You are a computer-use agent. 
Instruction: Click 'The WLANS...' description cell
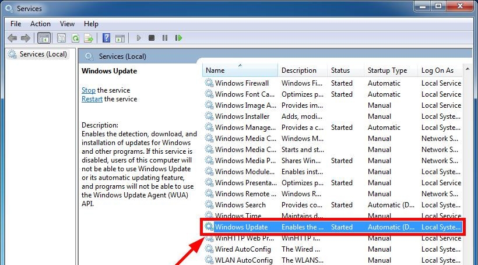tap(302, 260)
